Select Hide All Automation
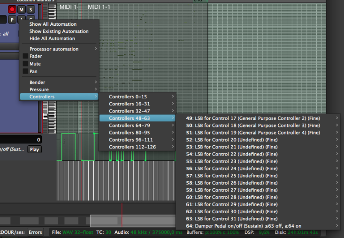The image size is (344, 238). [52, 38]
